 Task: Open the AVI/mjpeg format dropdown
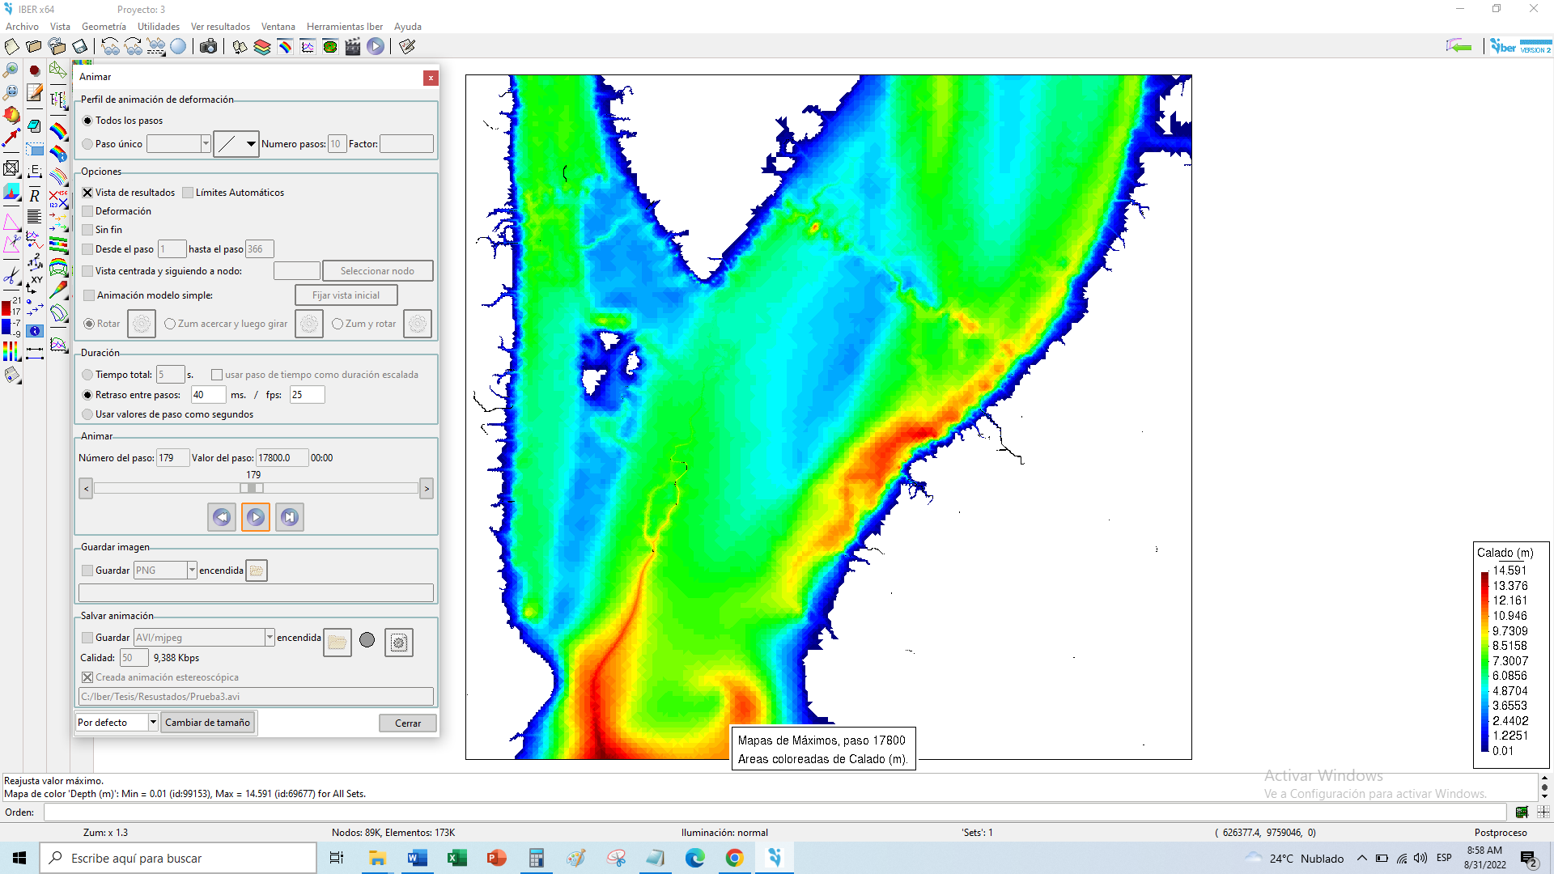click(x=270, y=638)
